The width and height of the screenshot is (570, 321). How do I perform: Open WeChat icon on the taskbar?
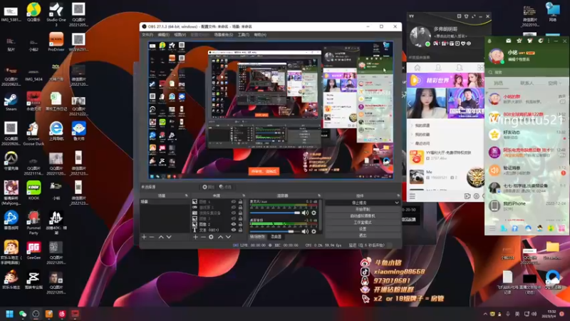click(x=23, y=314)
